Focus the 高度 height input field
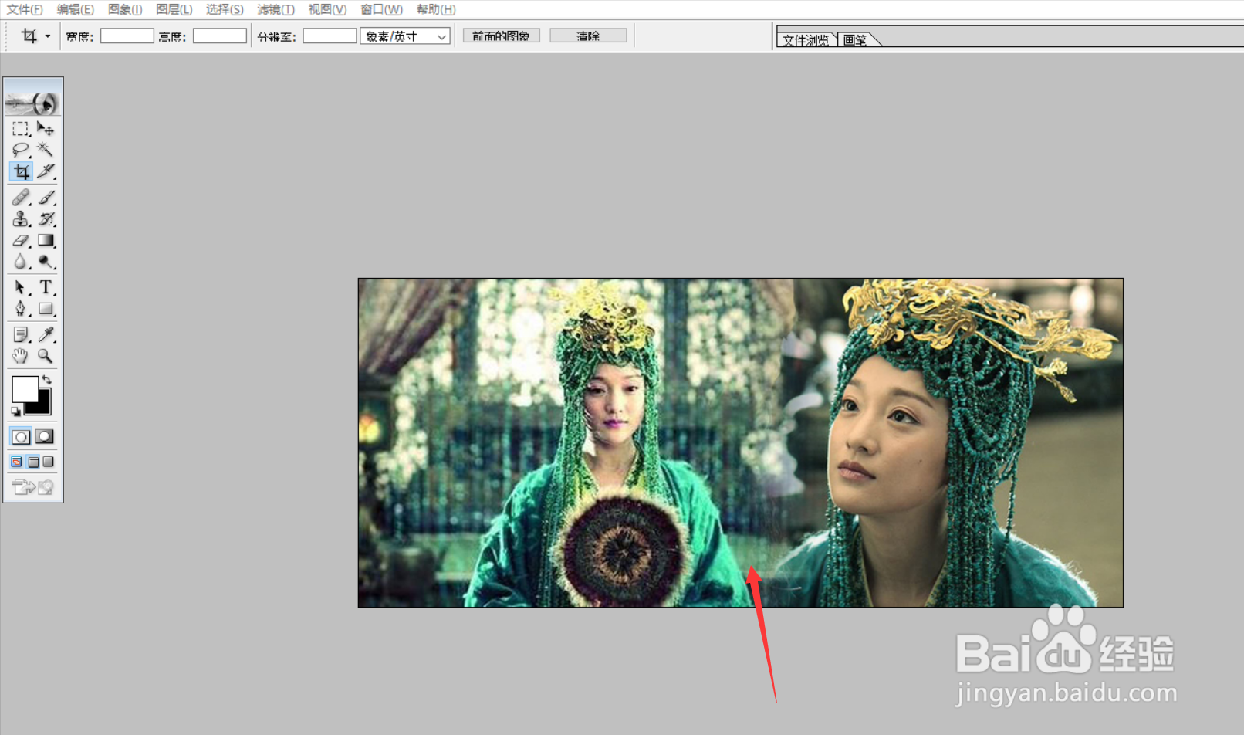Image resolution: width=1244 pixels, height=735 pixels. tap(220, 36)
